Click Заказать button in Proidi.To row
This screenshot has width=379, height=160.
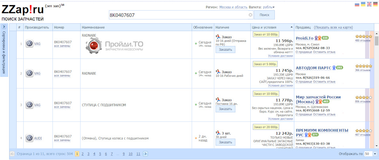(x=225, y=50)
